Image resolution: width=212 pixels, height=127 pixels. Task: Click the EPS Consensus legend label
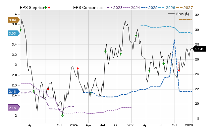(x=88, y=8)
